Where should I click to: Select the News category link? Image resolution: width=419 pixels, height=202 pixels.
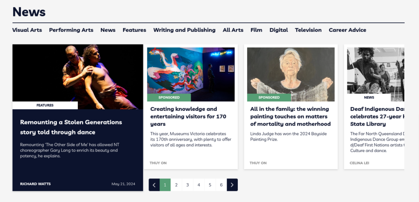point(108,30)
